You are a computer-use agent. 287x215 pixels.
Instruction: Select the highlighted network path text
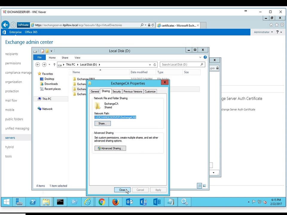[115, 117]
